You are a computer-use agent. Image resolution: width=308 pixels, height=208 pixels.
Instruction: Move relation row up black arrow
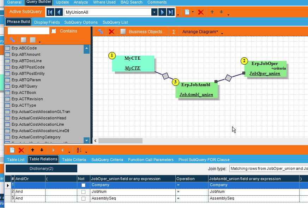click(x=32, y=150)
